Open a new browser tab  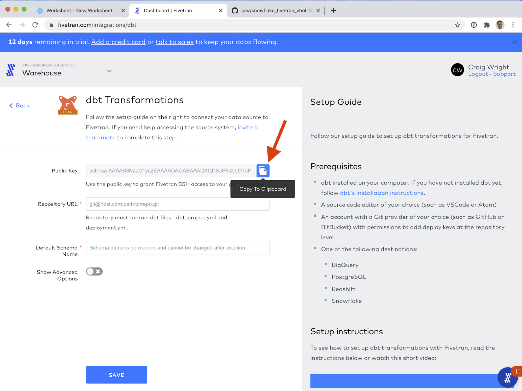333,11
